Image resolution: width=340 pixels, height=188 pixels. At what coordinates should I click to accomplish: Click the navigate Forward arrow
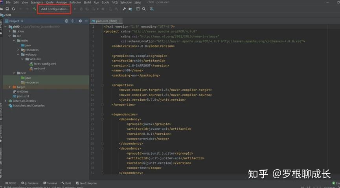(x=28, y=9)
